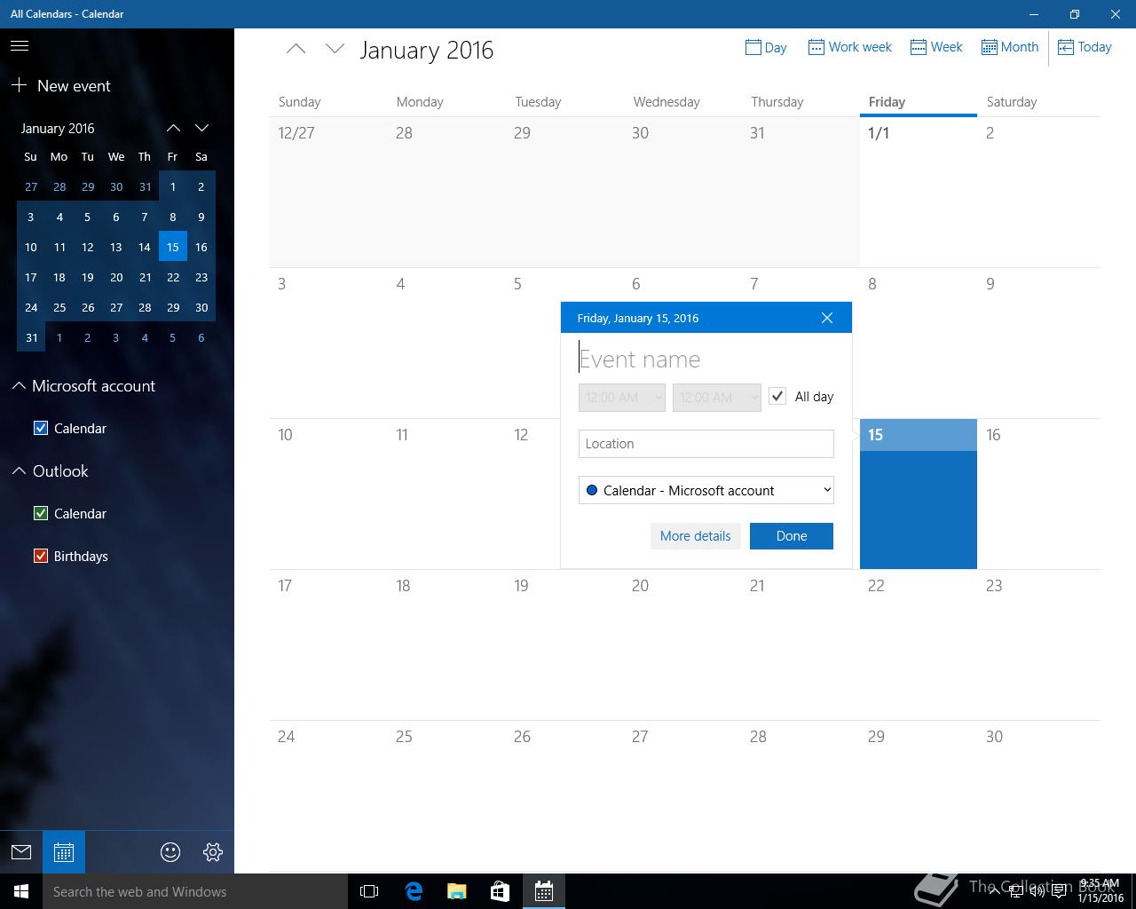Open Task View on the taskbar
Viewport: 1136px width, 909px height.
pos(369,891)
